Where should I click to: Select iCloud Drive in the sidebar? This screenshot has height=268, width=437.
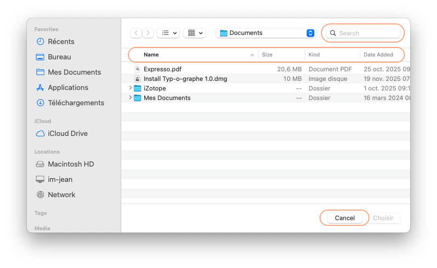tap(68, 134)
